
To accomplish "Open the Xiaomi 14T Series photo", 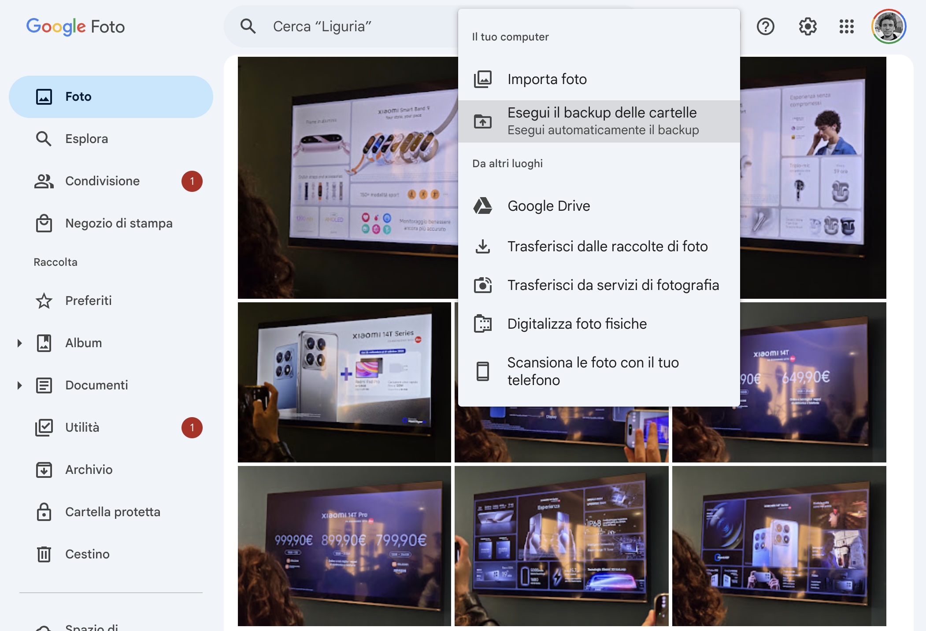I will (344, 382).
